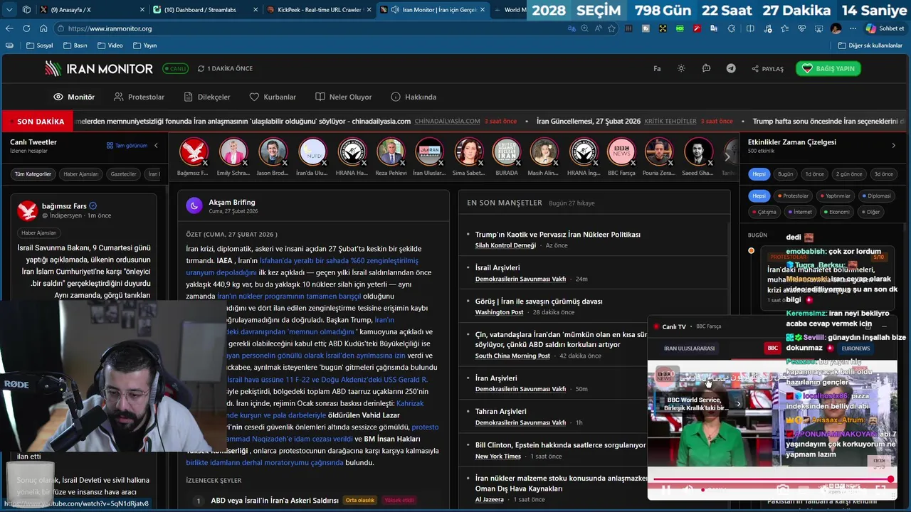Viewport: 911px width, 512px height.
Task: Open the Monitör navigation tab
Action: 74,97
